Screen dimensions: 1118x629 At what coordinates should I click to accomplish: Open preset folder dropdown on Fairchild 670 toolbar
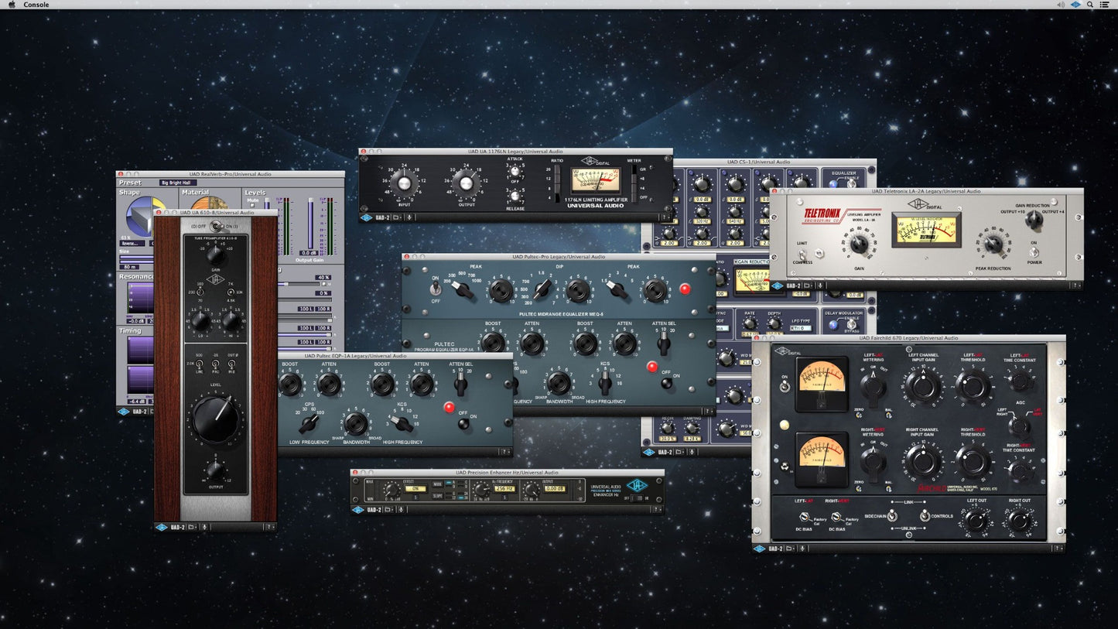pyautogui.click(x=790, y=549)
